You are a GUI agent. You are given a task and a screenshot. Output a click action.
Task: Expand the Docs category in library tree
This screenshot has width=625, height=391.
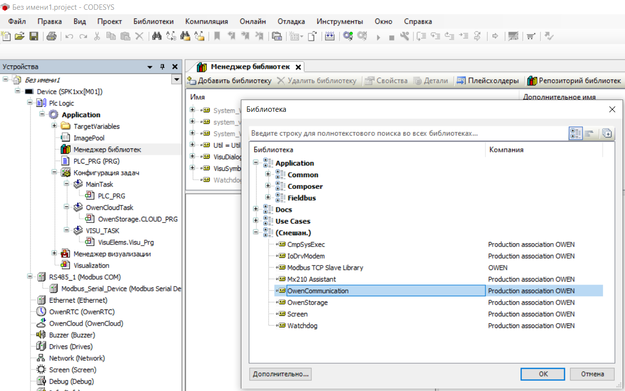(256, 209)
